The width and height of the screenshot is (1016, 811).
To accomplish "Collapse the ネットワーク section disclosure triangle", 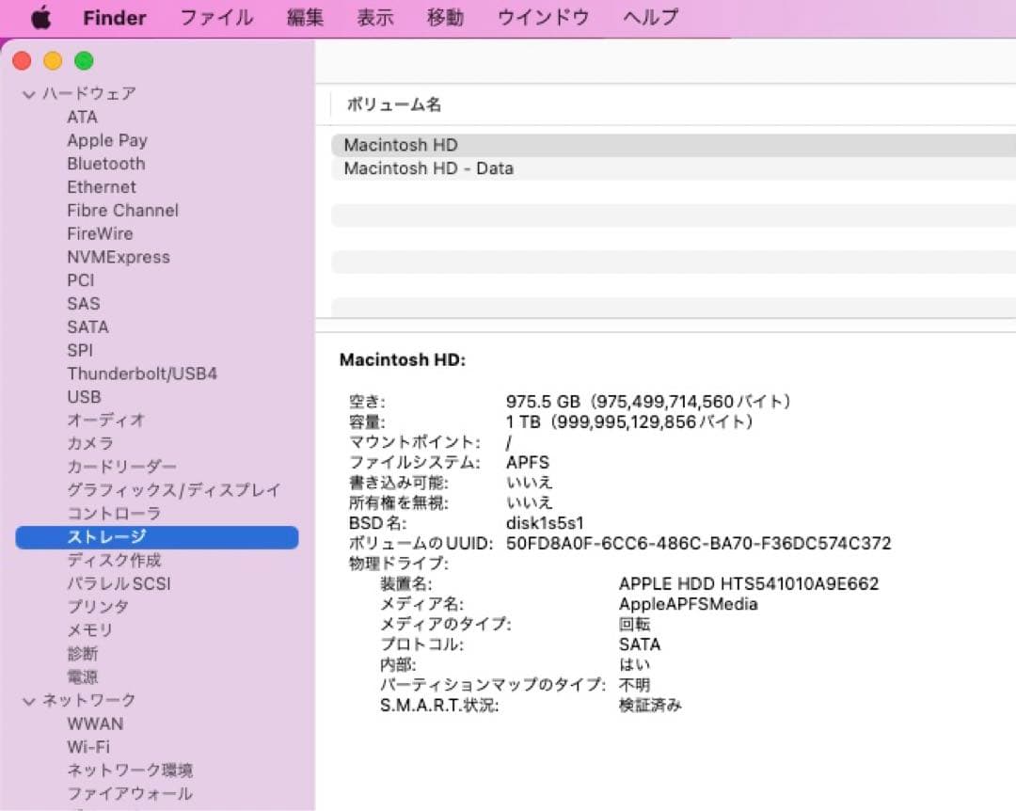I will pos(29,700).
